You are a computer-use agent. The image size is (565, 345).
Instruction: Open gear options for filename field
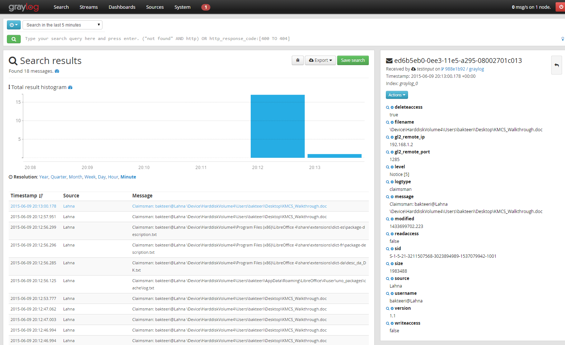pyautogui.click(x=392, y=123)
